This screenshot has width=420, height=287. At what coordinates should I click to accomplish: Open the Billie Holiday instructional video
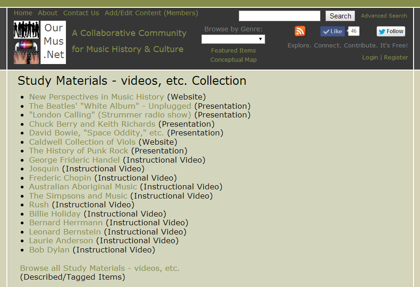point(55,214)
